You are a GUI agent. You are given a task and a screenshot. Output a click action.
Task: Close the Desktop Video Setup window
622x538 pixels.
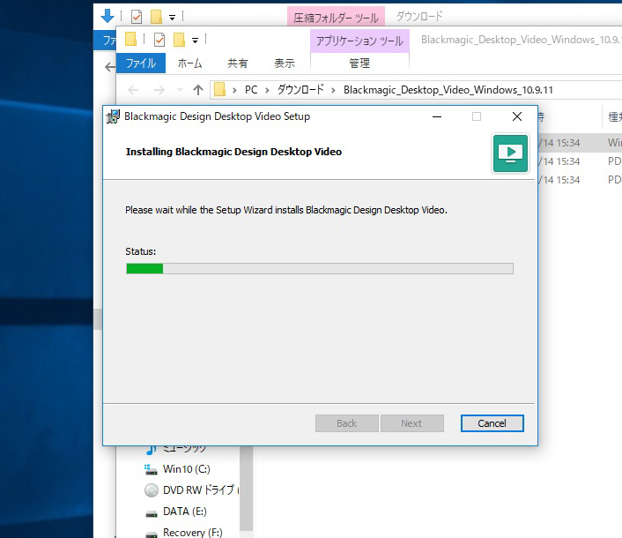coord(517,116)
